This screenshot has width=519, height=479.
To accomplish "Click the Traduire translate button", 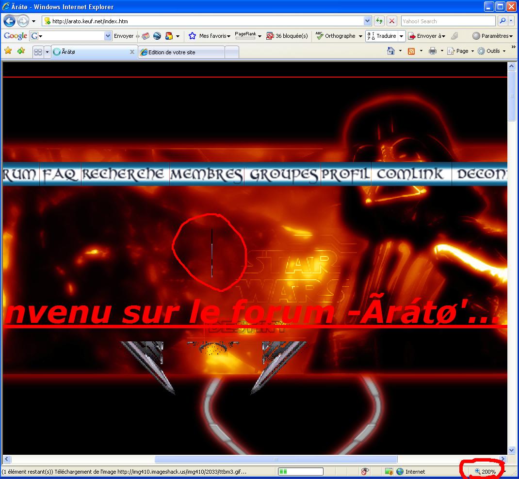I will [382, 36].
